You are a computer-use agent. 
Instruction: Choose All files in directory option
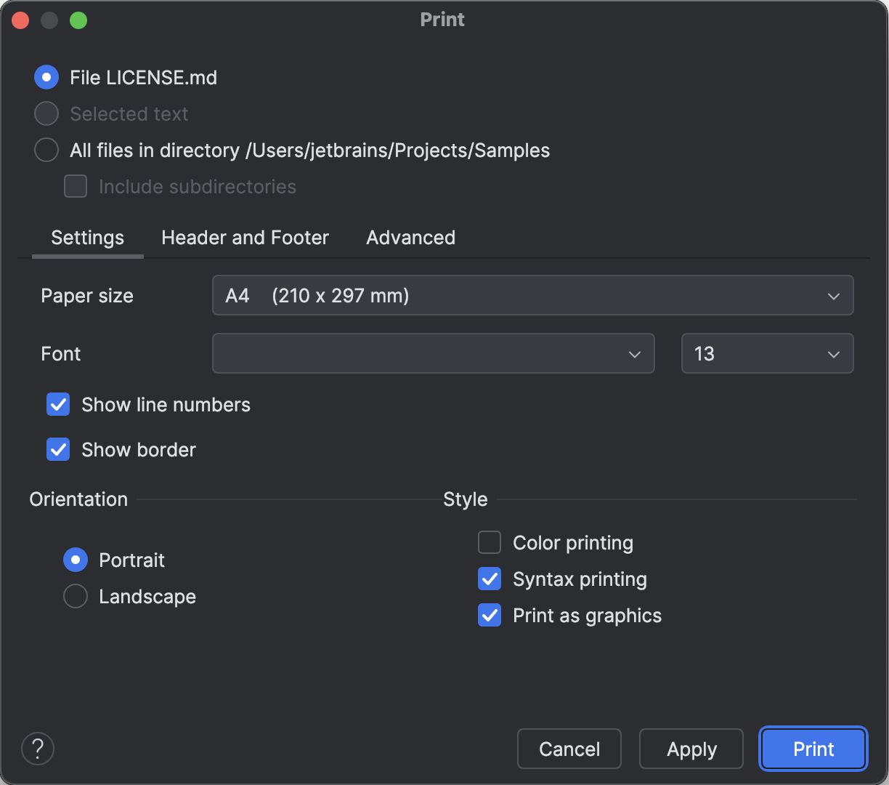pos(46,150)
